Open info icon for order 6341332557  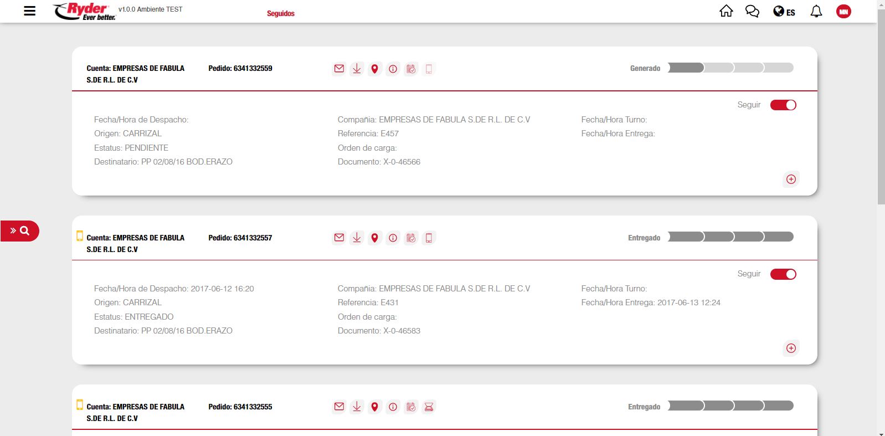(x=393, y=238)
